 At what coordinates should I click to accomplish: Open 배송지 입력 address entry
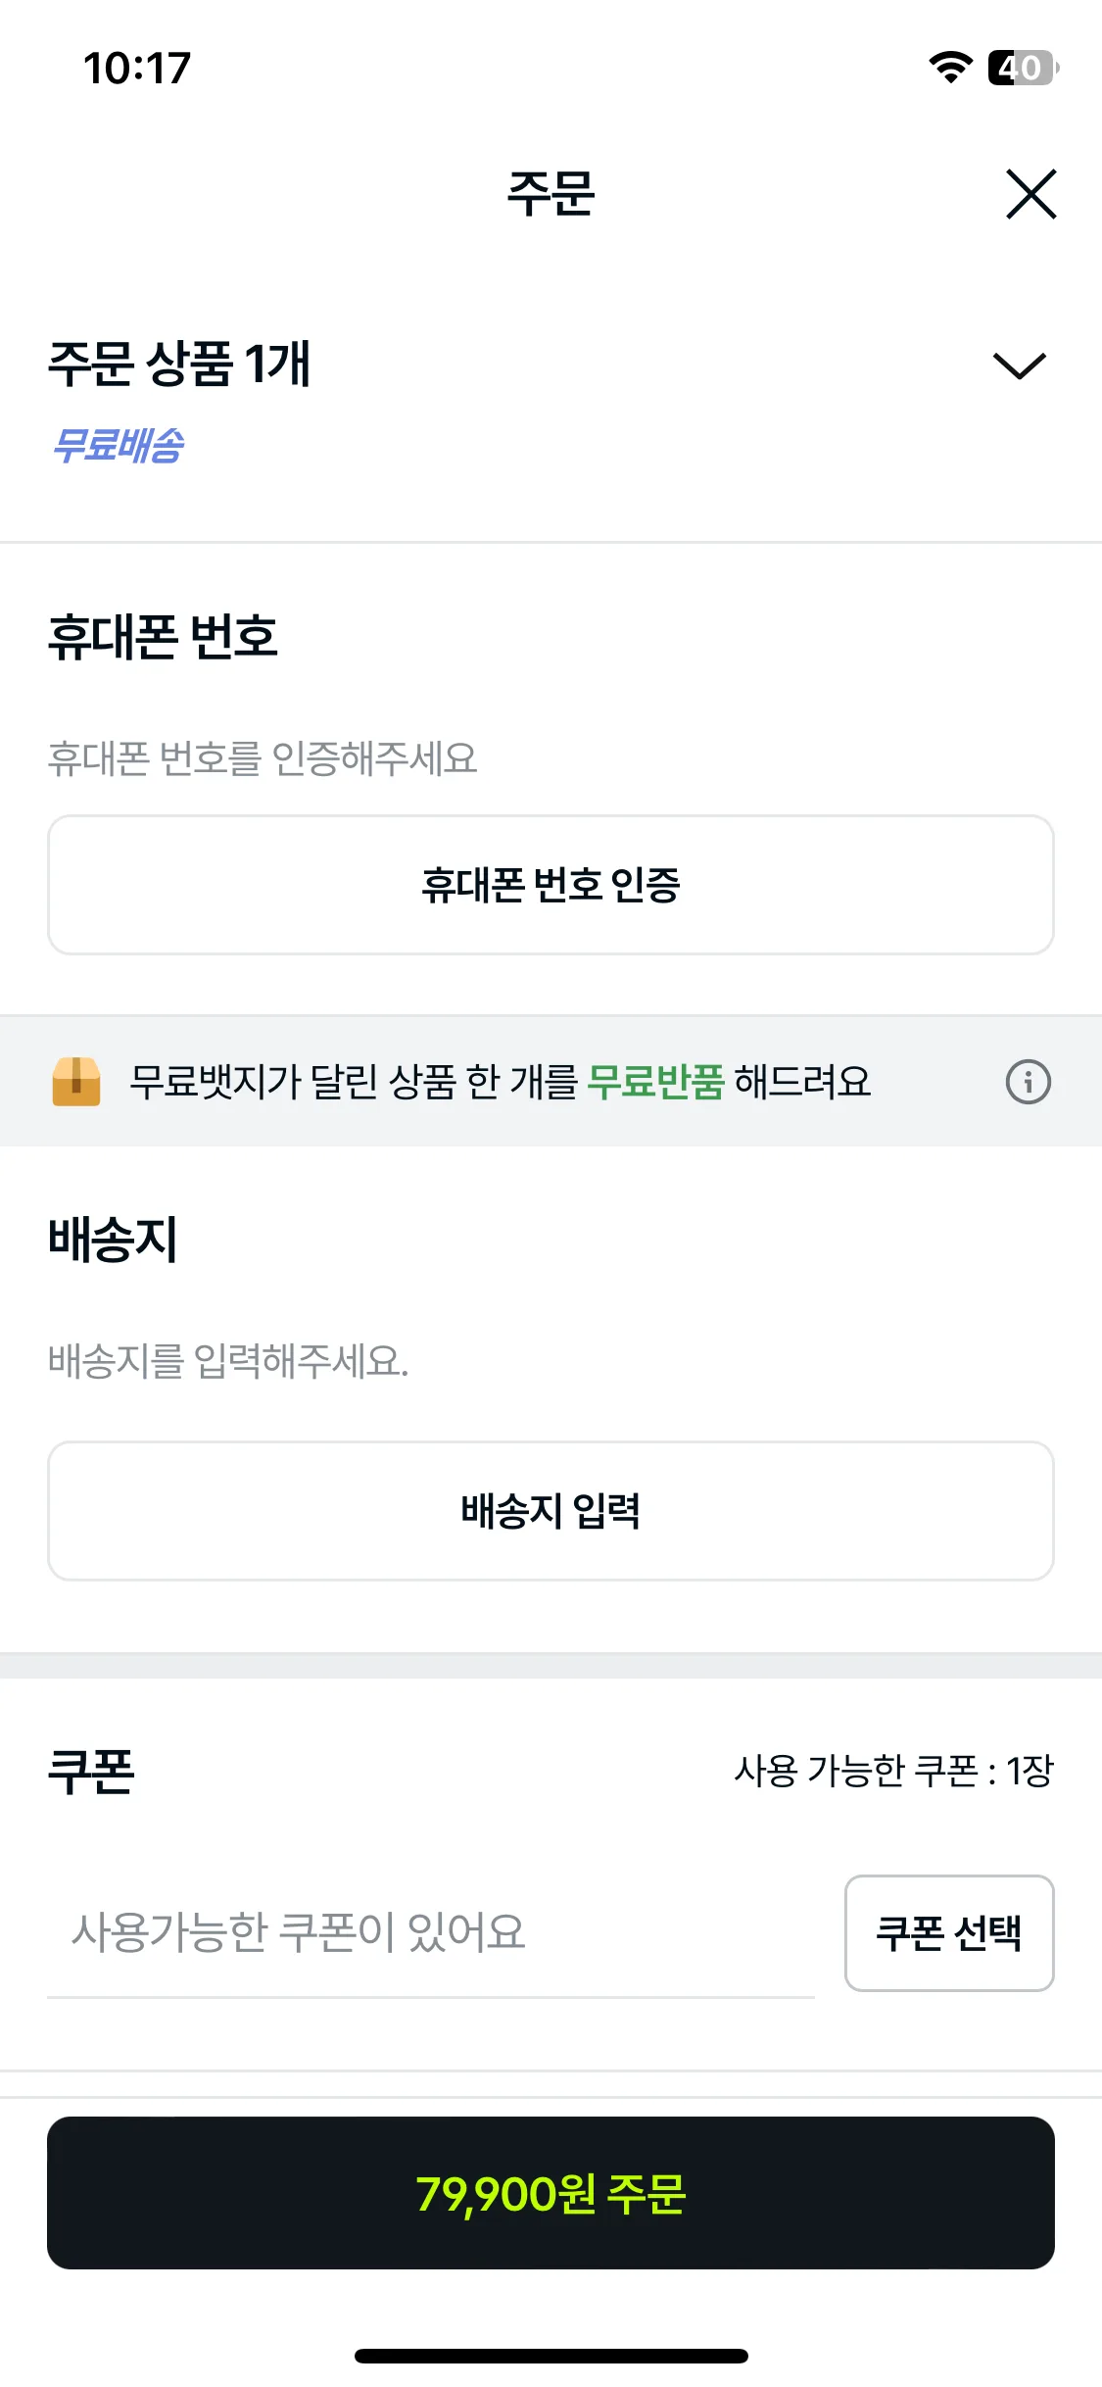coord(551,1510)
